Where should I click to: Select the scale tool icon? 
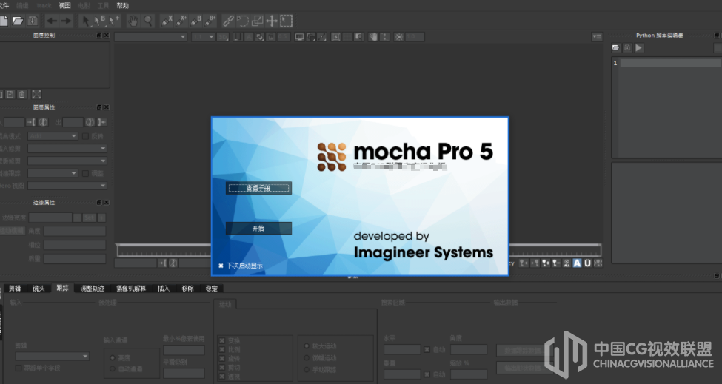(x=258, y=21)
